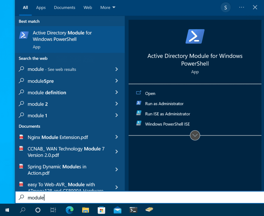264x216 pixels.
Task: Click the Run as Administrator icon
Action: tap(138, 103)
